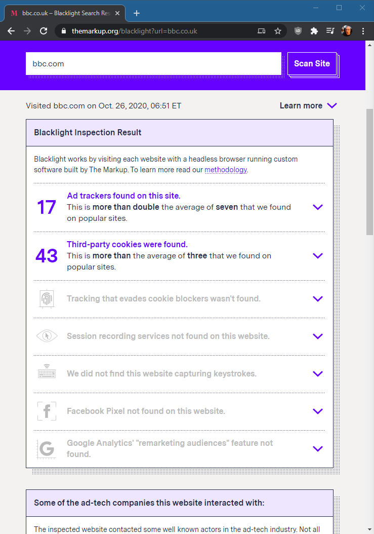Screen dimensions: 374x534
Task: Click the number 43 cookie count
Action: tap(47, 256)
